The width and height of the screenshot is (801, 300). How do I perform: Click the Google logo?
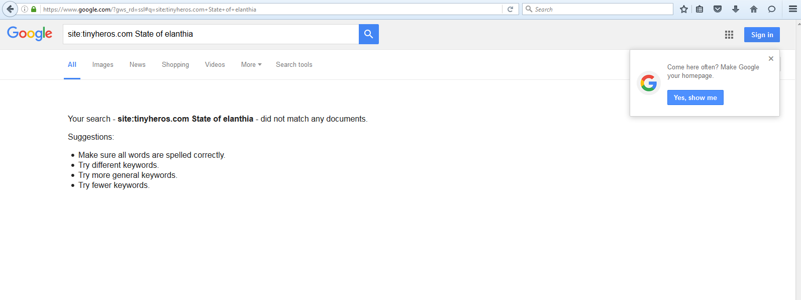(x=30, y=34)
